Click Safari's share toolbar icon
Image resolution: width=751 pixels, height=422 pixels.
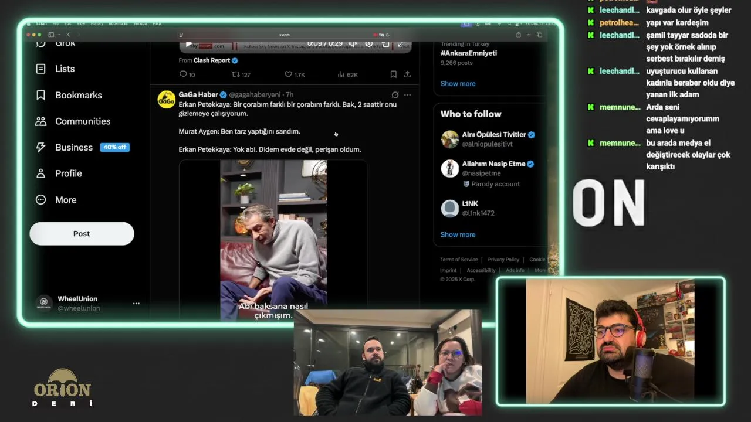pos(518,35)
